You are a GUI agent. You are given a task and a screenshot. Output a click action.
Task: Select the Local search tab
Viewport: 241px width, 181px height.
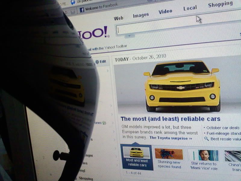(x=190, y=8)
